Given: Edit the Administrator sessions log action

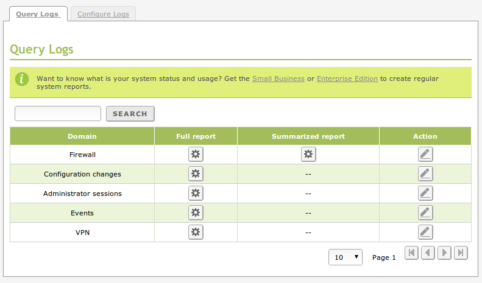Looking at the screenshot, I should (425, 194).
